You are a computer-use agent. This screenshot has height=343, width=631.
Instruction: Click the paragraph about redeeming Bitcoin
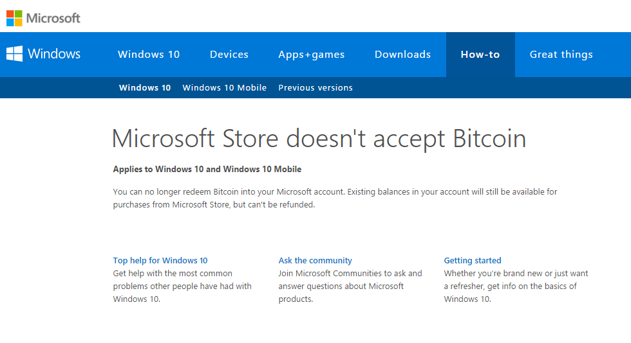(x=335, y=198)
